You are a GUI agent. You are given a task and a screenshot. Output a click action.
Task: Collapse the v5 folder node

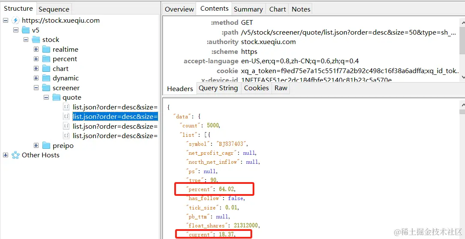16,30
